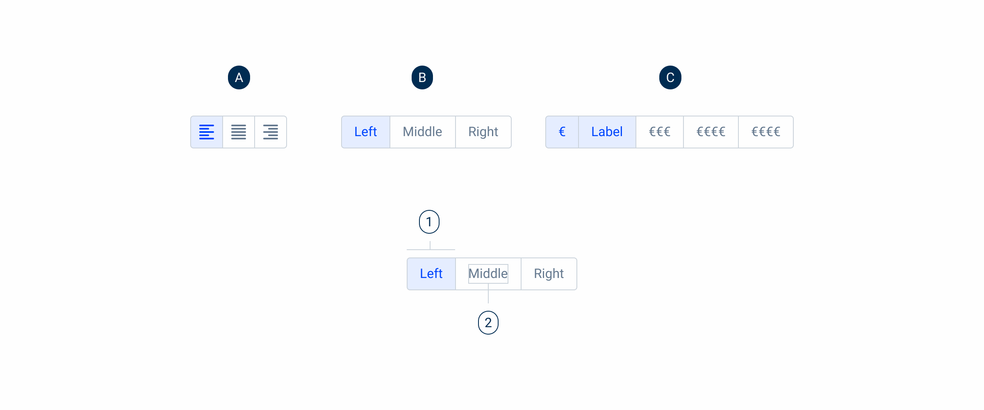Click the outlined annotation marker number 2
The image size is (984, 410).
click(x=488, y=323)
